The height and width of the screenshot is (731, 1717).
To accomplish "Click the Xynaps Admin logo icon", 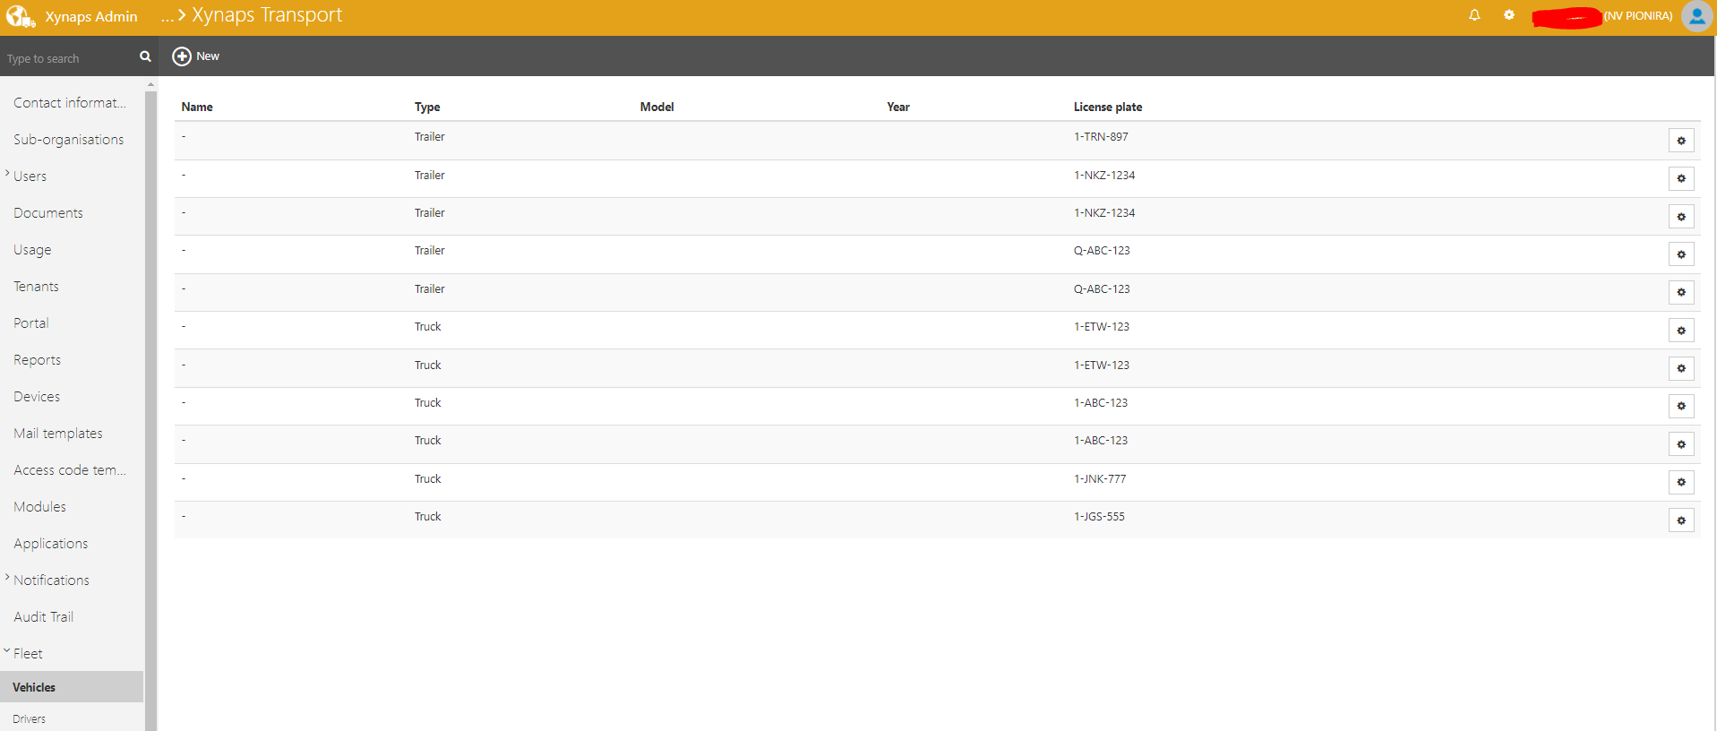I will click(x=20, y=16).
